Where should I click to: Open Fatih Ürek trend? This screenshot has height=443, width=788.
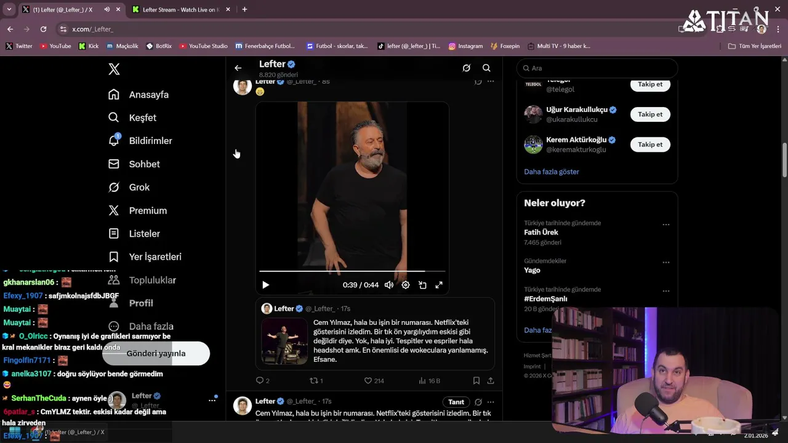point(541,233)
